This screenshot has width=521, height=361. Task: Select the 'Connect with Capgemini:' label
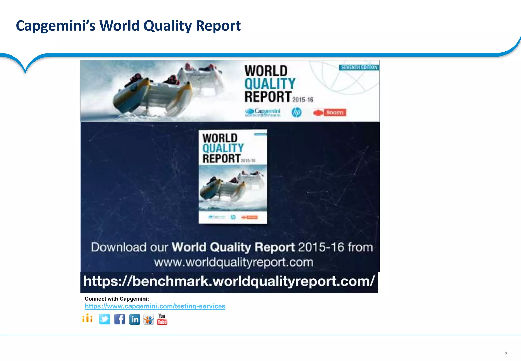click(117, 299)
